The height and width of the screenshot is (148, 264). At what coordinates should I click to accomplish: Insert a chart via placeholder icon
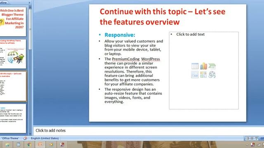pos(203,66)
